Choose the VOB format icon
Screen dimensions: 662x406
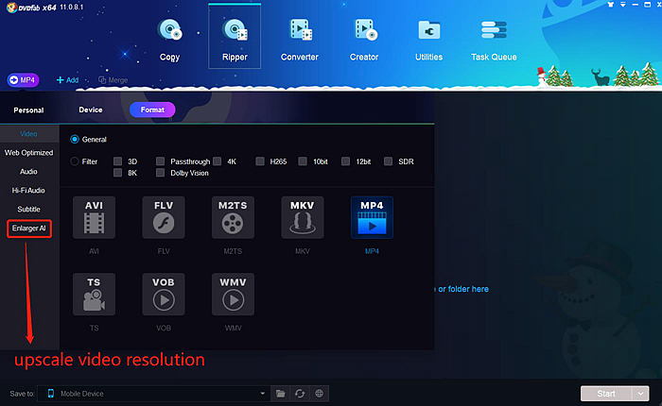pyautogui.click(x=164, y=295)
